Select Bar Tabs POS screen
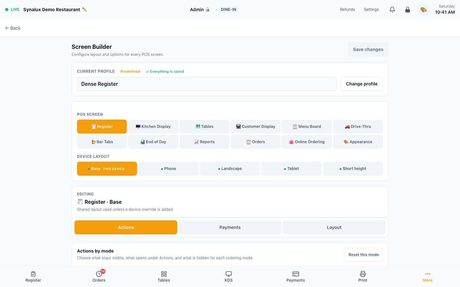The image size is (460, 287). tap(102, 142)
